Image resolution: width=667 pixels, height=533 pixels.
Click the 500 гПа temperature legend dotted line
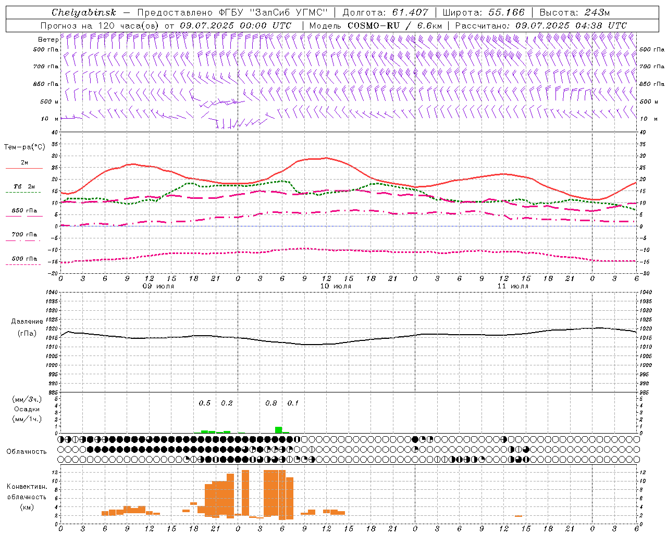pos(23,264)
